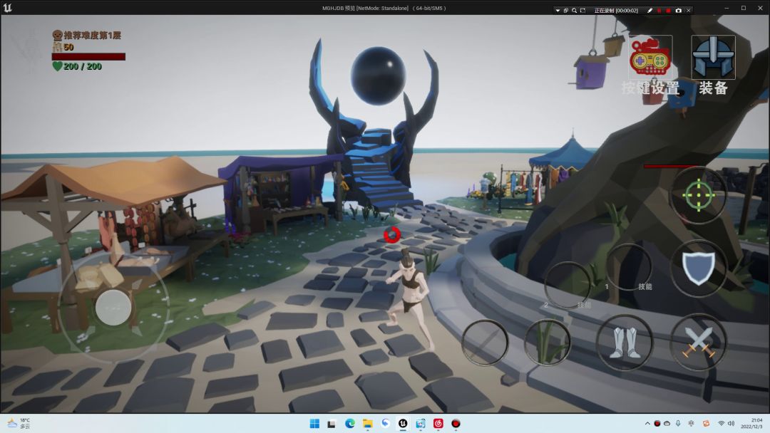Select the recorder's pencil annotation tool
The width and height of the screenshot is (770, 433).
click(650, 11)
